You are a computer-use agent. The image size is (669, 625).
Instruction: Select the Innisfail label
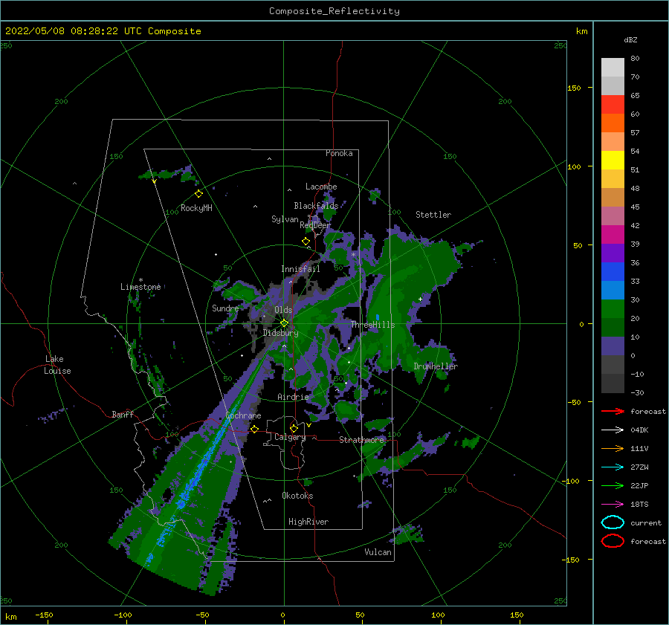click(x=300, y=269)
